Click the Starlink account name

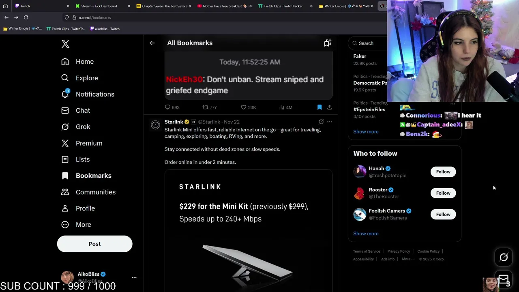[174, 122]
